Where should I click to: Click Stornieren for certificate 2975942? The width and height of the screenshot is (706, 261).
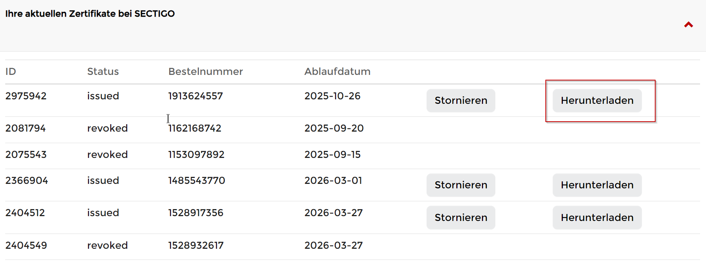point(461,100)
